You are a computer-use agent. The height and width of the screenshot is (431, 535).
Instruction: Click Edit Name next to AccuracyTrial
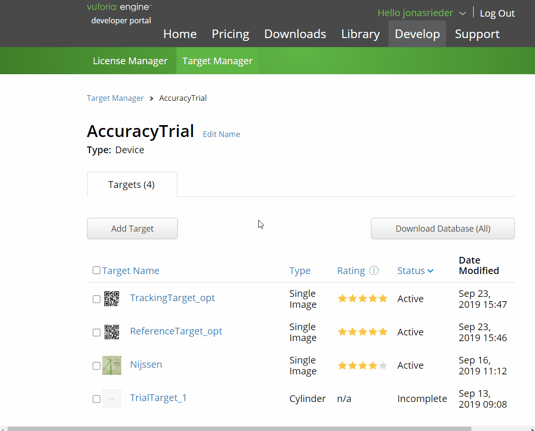click(x=222, y=134)
